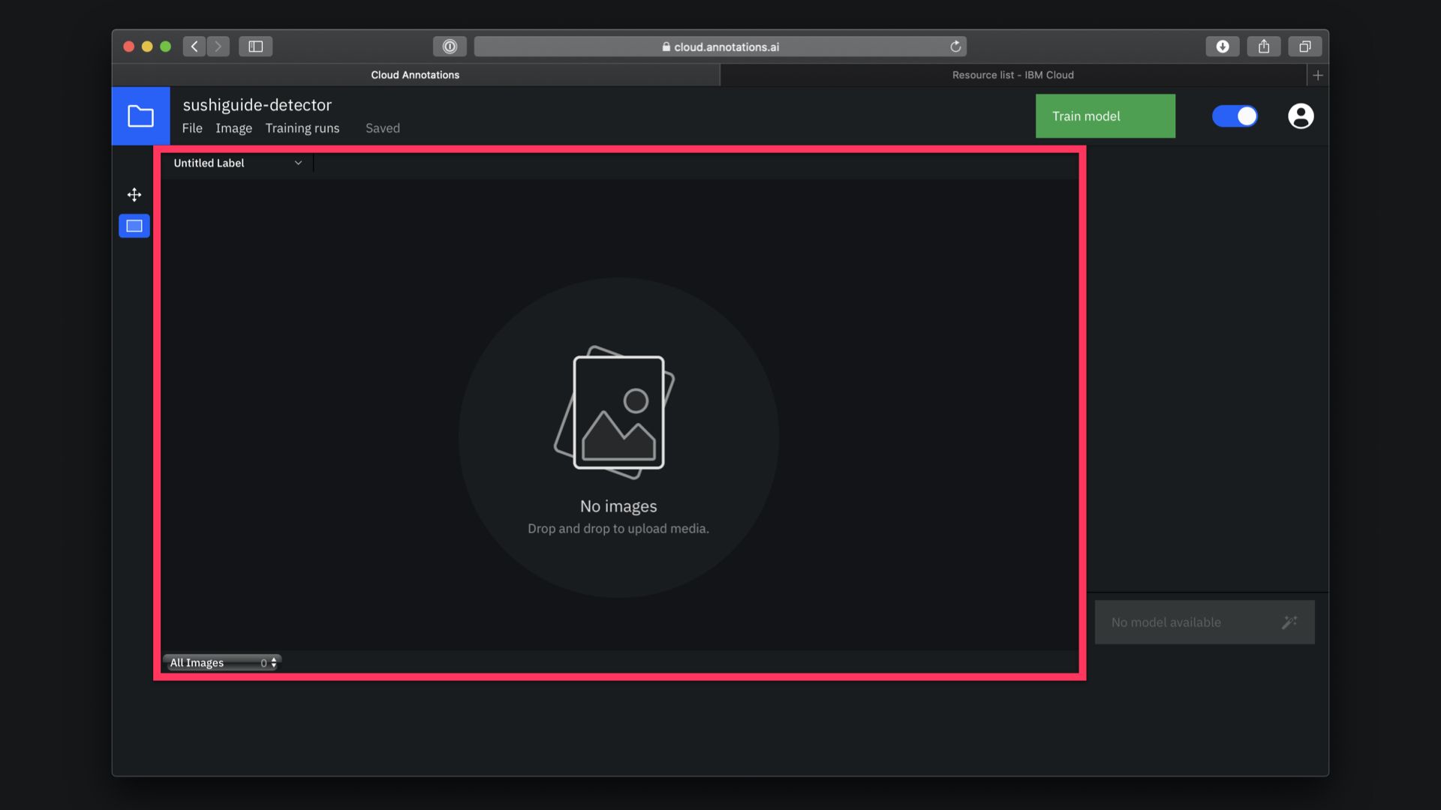Switch to Resource list - IBM Cloud tab
1441x810 pixels.
(x=1013, y=75)
